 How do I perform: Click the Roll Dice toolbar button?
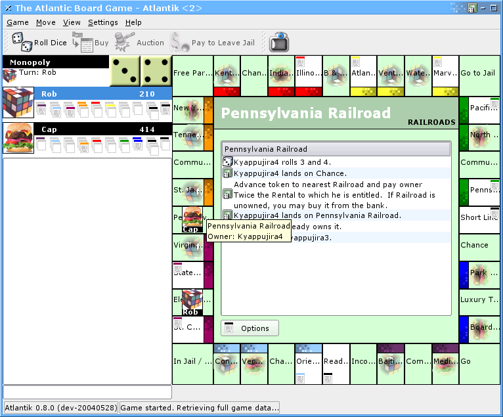tap(39, 42)
